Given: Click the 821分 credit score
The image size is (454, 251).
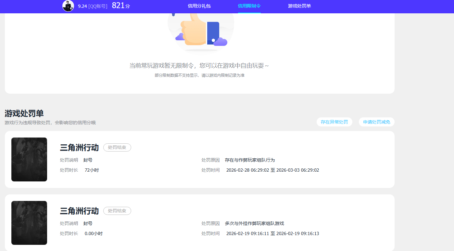Looking at the screenshot, I should click(x=121, y=6).
